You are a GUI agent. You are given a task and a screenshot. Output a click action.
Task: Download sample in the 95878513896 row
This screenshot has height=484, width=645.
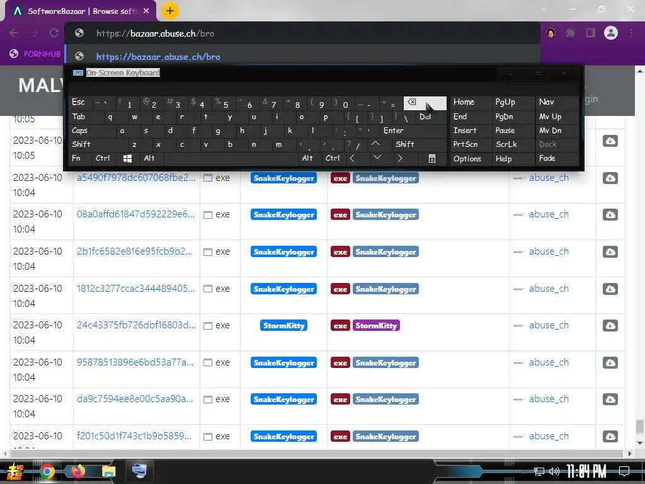coord(610,362)
